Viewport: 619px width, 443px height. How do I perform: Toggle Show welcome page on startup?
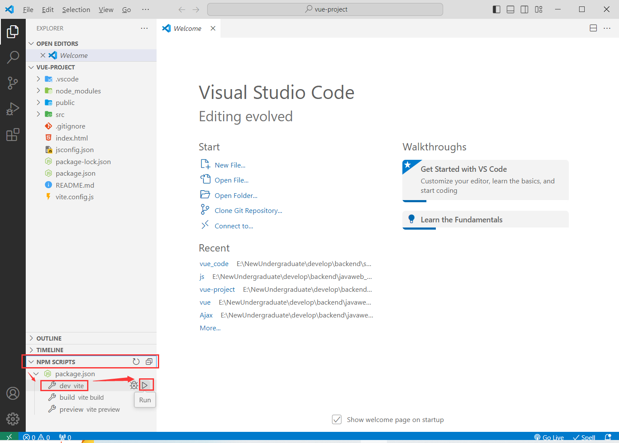[x=337, y=419]
